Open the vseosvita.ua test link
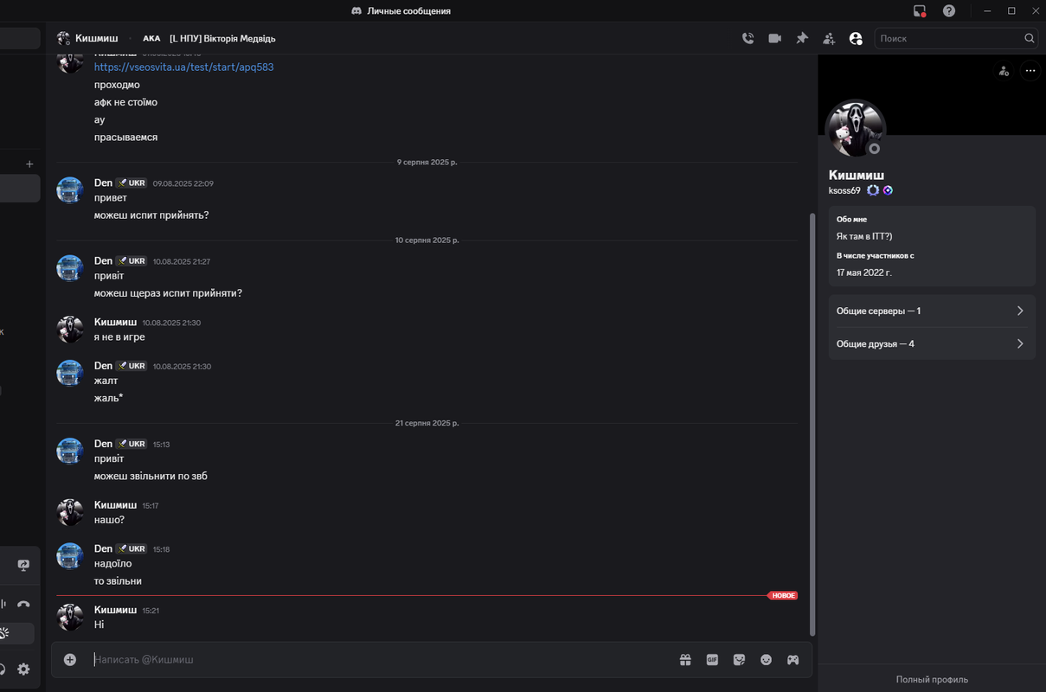 [x=183, y=67]
